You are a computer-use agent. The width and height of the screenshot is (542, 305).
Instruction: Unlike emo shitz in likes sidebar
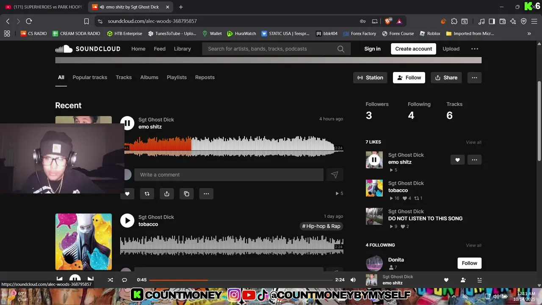click(457, 160)
